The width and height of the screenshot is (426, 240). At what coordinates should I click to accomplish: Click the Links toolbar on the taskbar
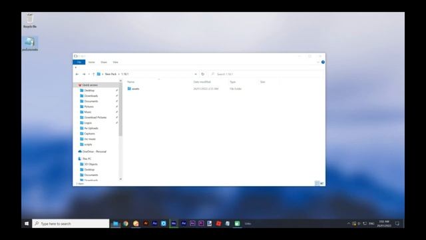tap(248, 224)
